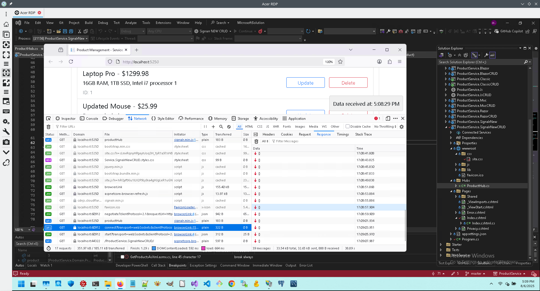Click Save in the Visual Studio toolbar
Screen dimensions: 540x291
point(65,31)
